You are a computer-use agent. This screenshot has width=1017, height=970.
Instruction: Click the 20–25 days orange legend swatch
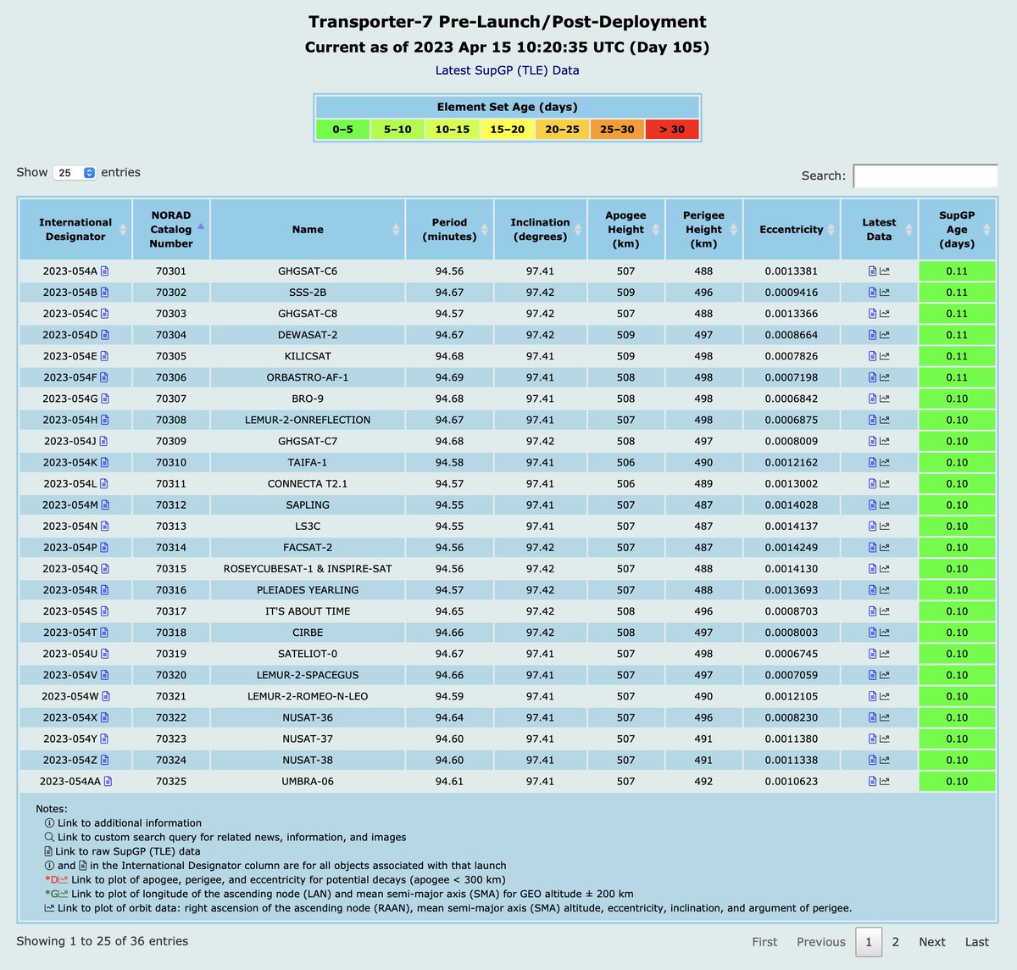click(x=562, y=130)
